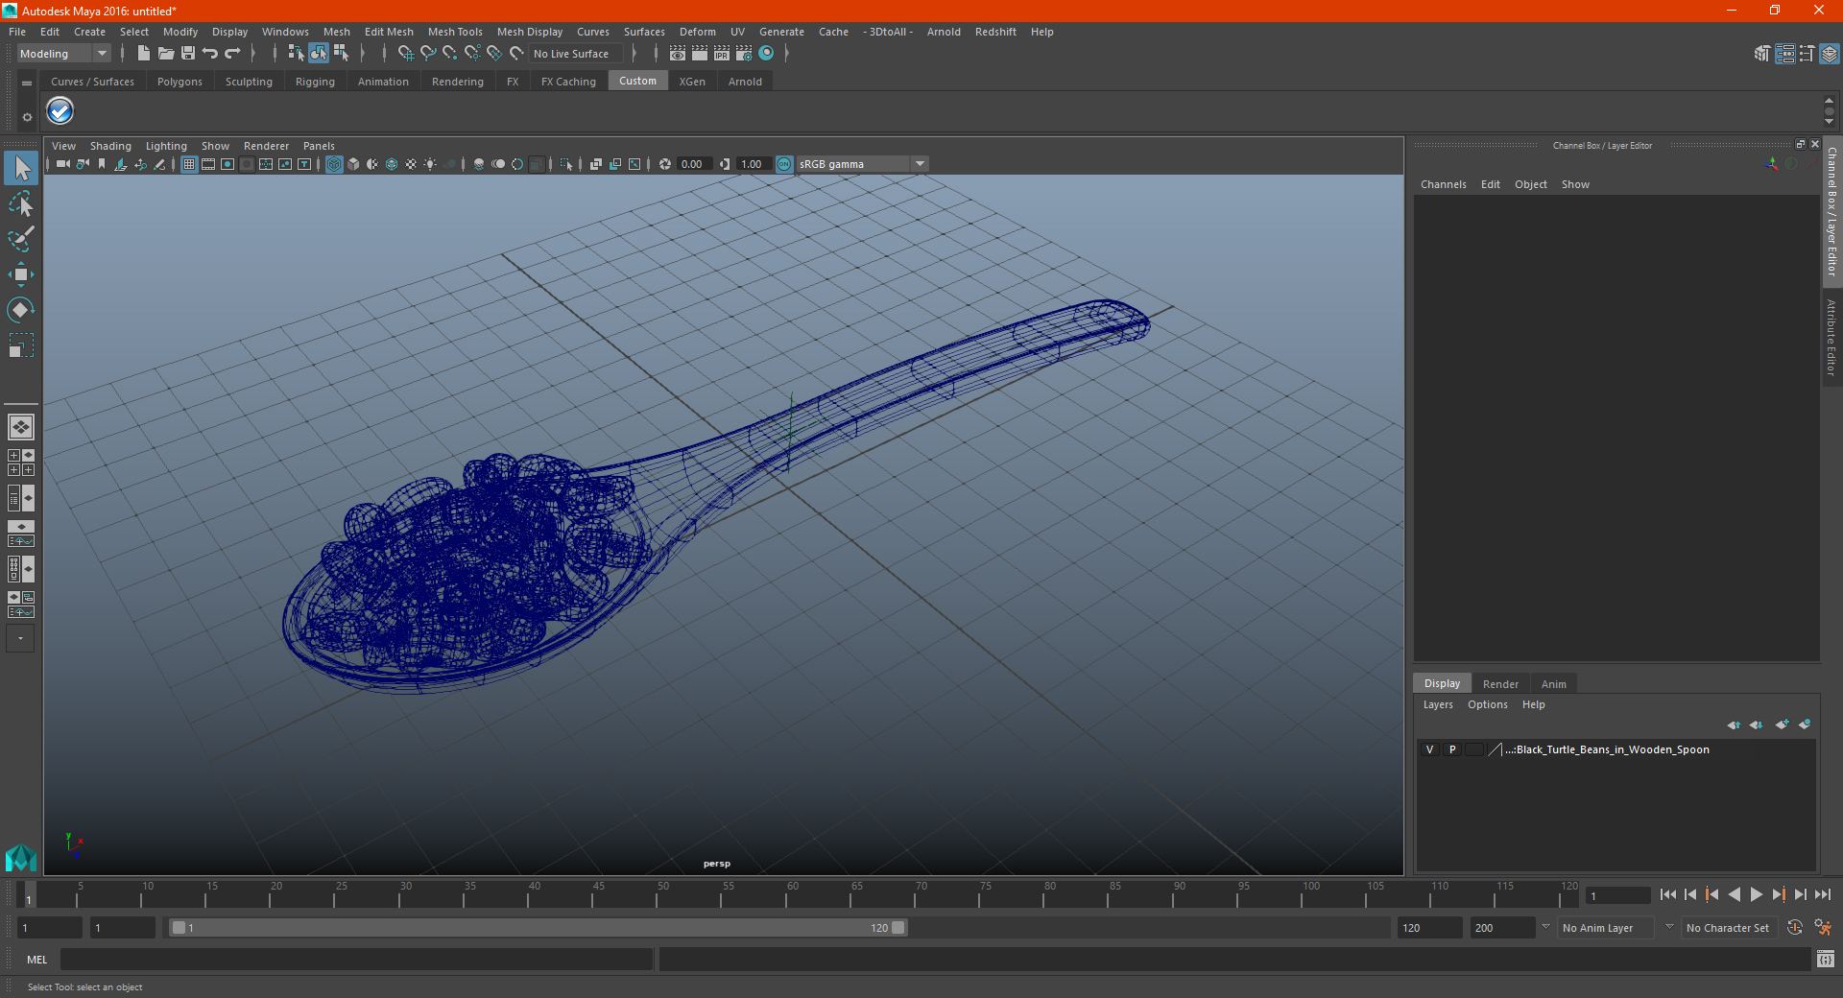Toggle snap to grids magnet icon
Viewport: 1843px width, 998px height.
click(406, 54)
